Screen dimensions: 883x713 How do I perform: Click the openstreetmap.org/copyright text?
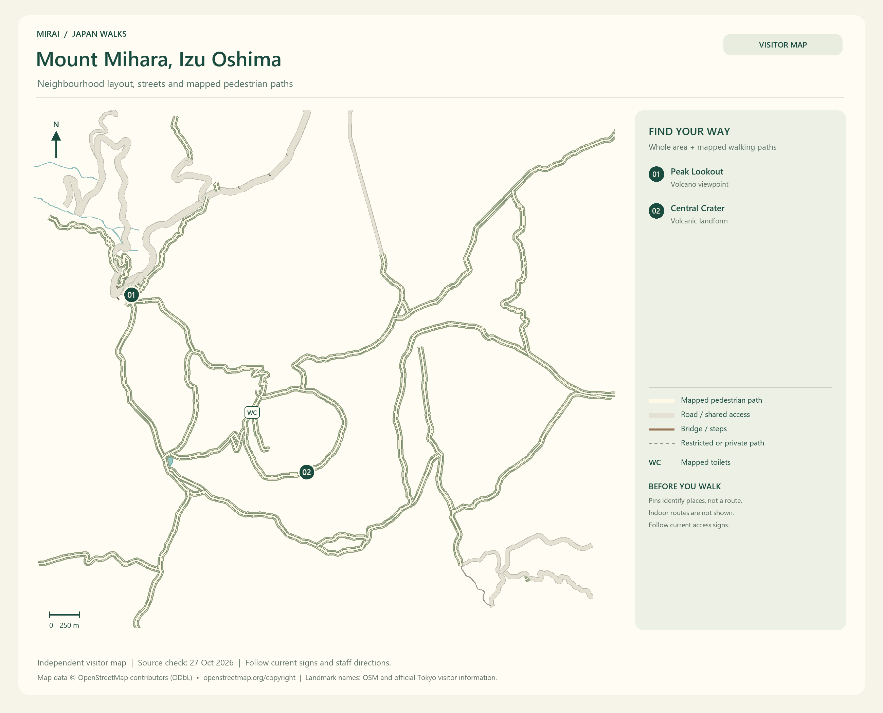pos(249,678)
